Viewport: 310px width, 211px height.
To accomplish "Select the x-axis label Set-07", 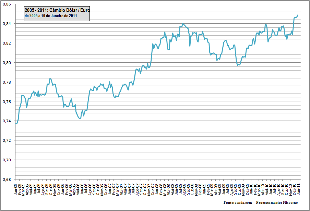I will tap(141, 189).
